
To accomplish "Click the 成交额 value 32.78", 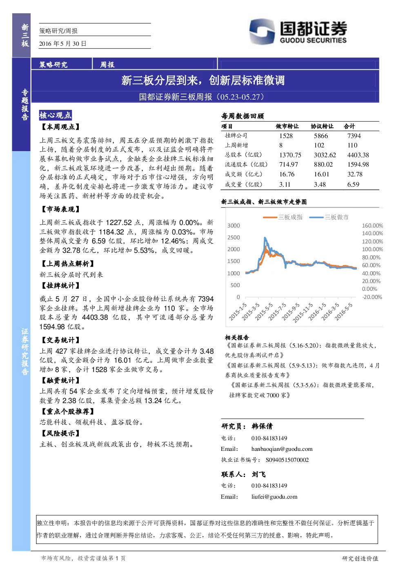I will [355, 174].
